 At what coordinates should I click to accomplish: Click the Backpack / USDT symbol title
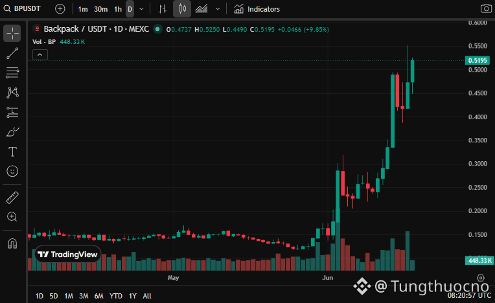point(97,29)
